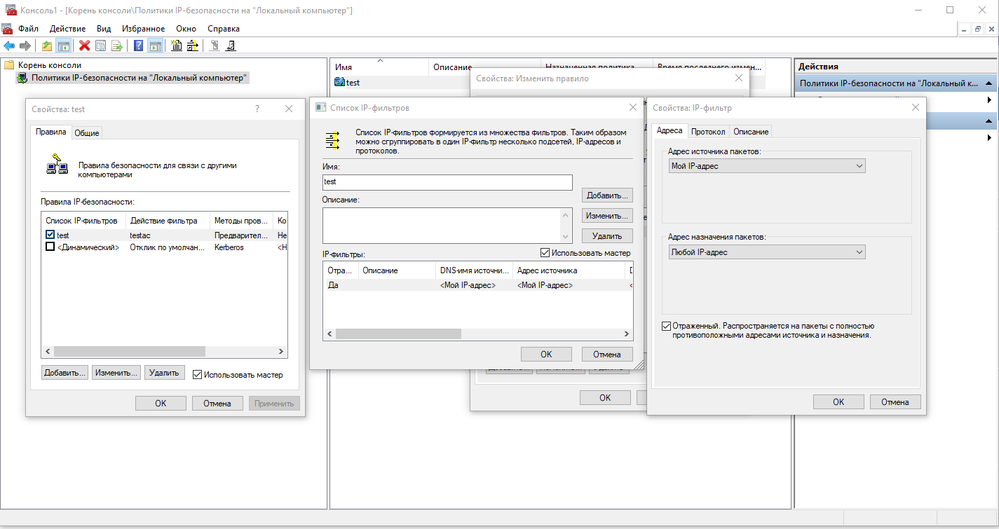Click the Create IP security policy icon
Screen dimensions: 999x529
coord(177,46)
